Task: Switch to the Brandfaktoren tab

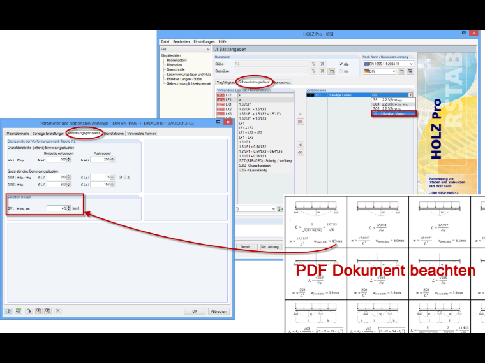Action: 114,134
